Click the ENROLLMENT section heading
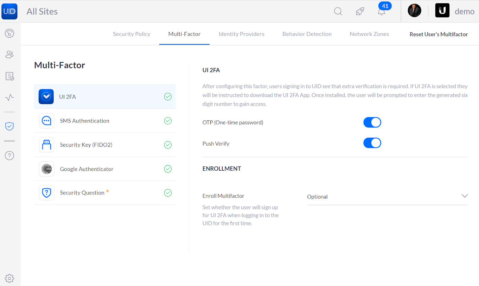 point(222,169)
